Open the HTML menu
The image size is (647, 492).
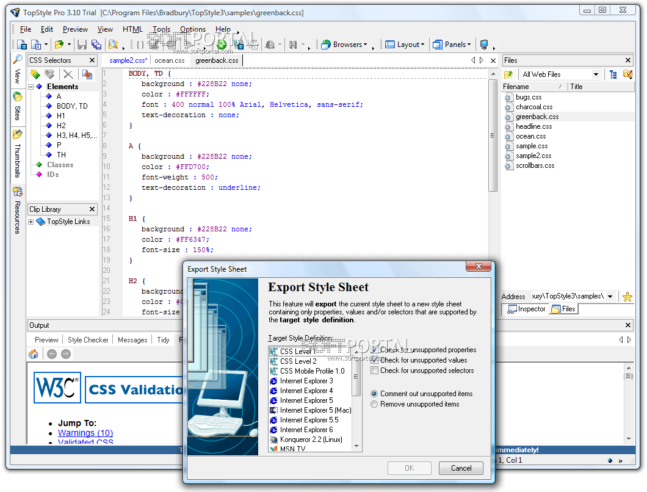click(x=132, y=29)
